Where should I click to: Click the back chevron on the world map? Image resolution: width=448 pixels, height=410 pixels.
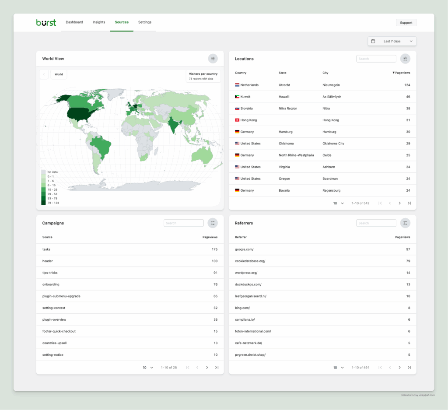tap(44, 74)
